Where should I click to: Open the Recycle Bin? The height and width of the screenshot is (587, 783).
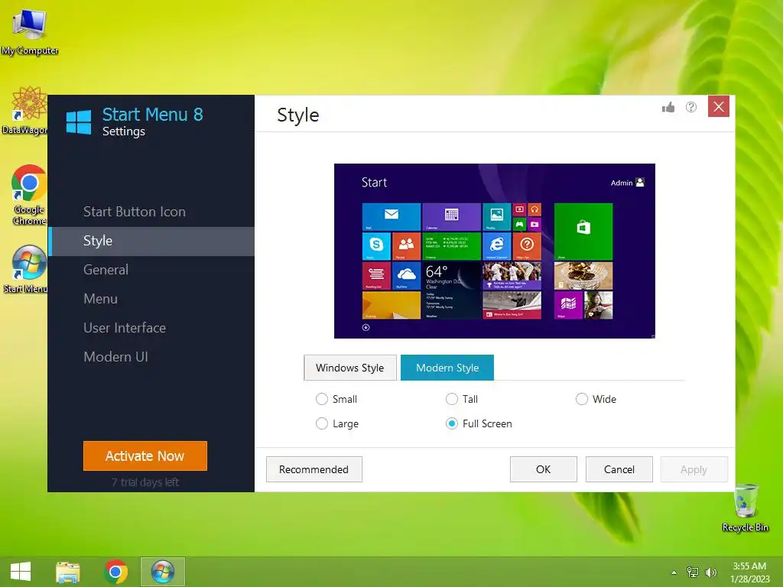[x=746, y=508]
